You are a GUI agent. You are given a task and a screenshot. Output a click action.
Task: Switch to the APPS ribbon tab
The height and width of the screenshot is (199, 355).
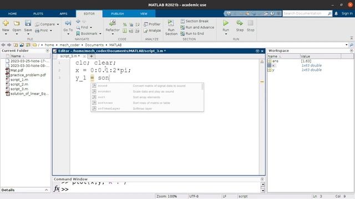(63, 14)
